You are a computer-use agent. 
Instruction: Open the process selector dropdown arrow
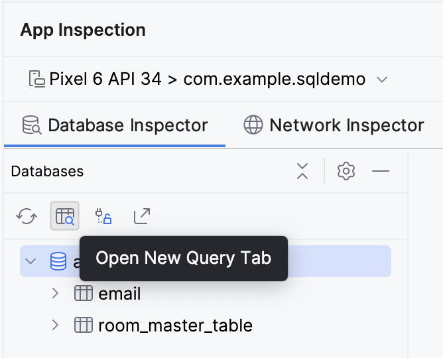pyautogui.click(x=382, y=80)
